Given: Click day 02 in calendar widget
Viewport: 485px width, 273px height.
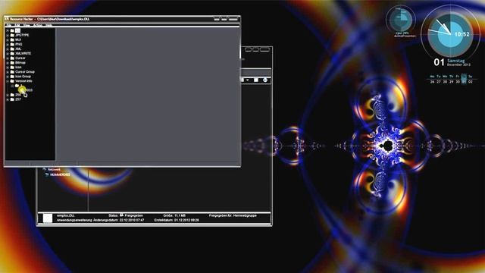Looking at the screenshot, I should click(x=471, y=82).
